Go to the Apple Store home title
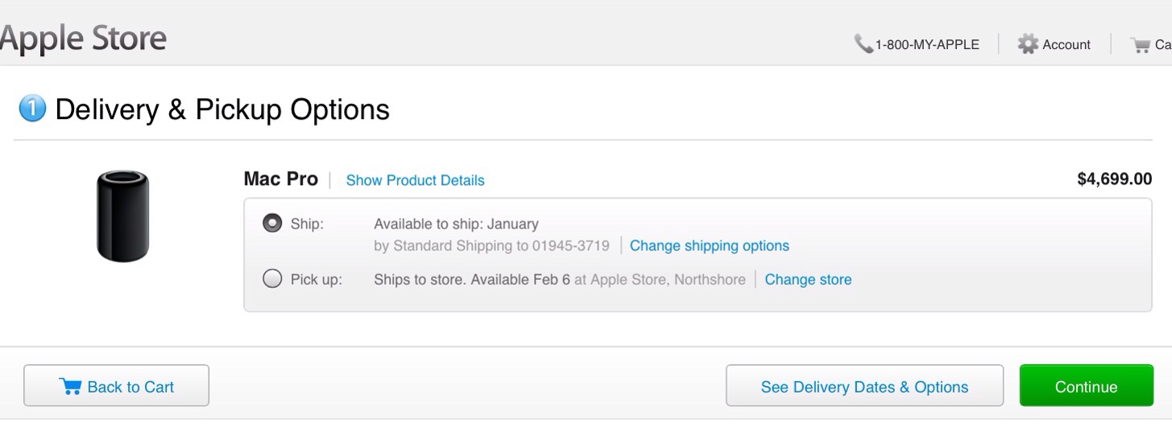The height and width of the screenshot is (427, 1172). pos(83,39)
